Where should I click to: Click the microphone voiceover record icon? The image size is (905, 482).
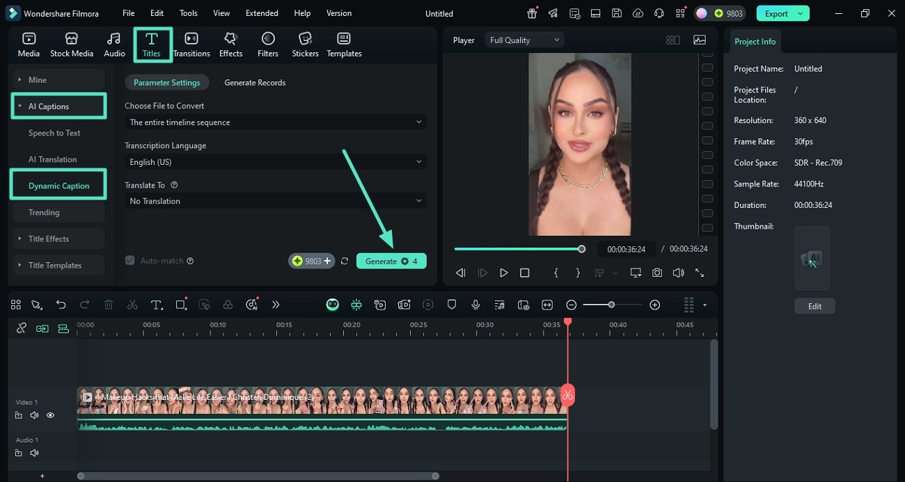click(x=475, y=305)
